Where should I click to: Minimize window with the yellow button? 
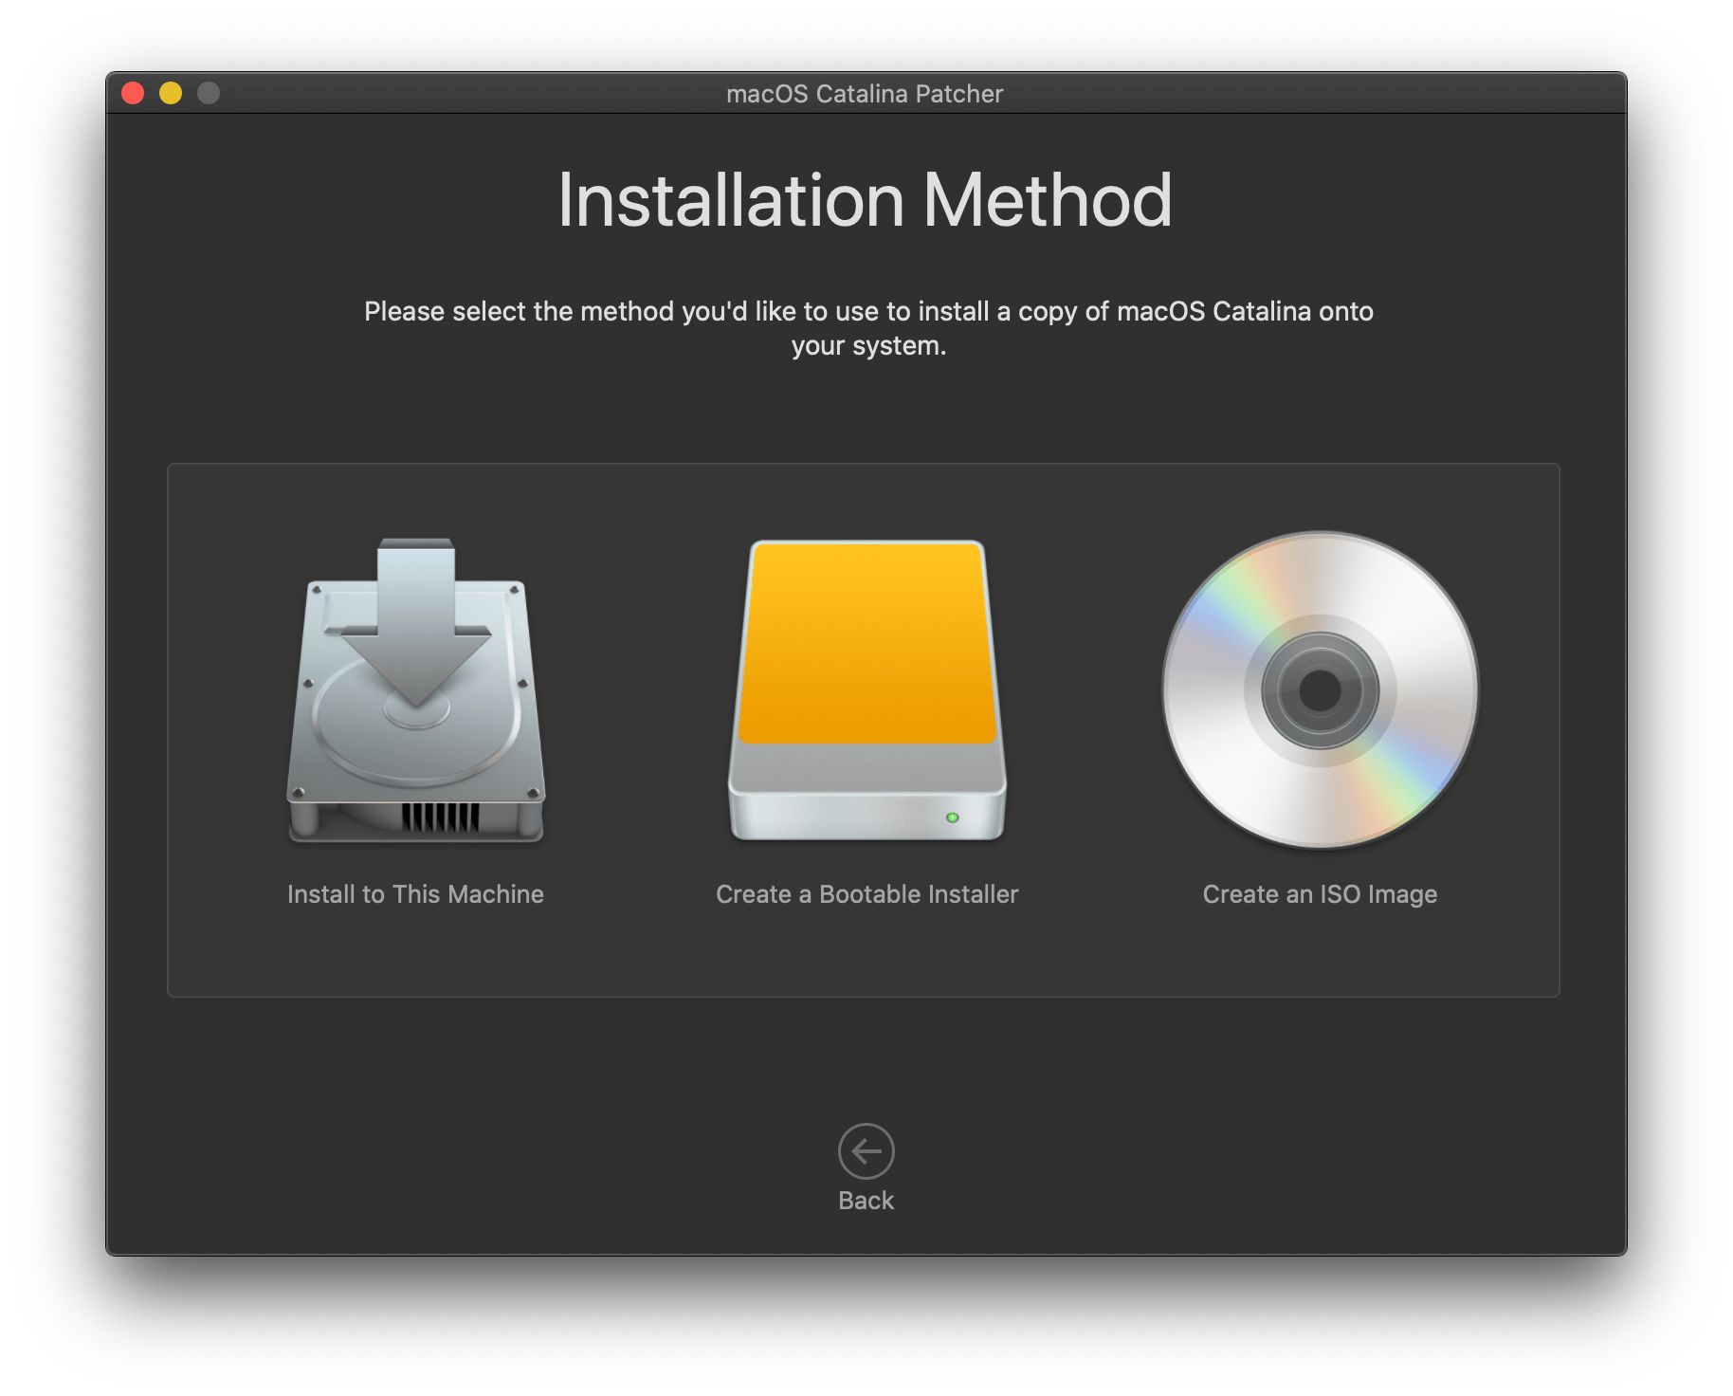171,93
